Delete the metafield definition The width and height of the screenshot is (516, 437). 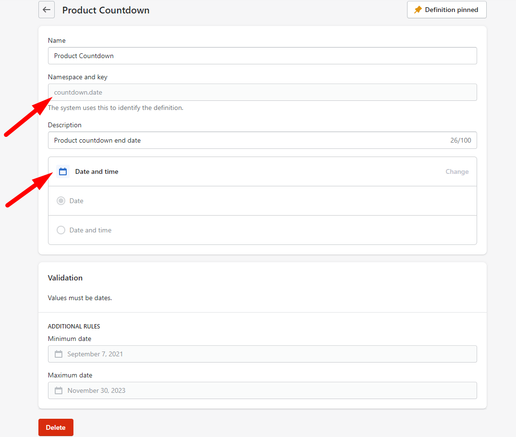click(56, 427)
